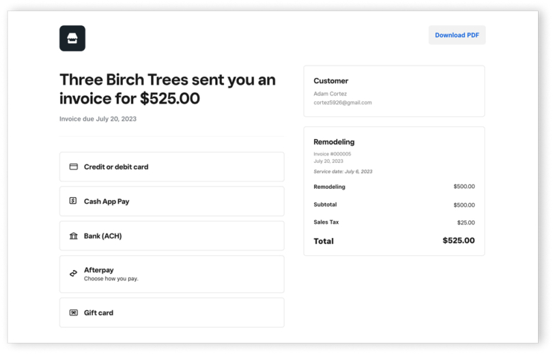The height and width of the screenshot is (354, 553).
Task: Click the bank building icon
Action: pyautogui.click(x=74, y=236)
